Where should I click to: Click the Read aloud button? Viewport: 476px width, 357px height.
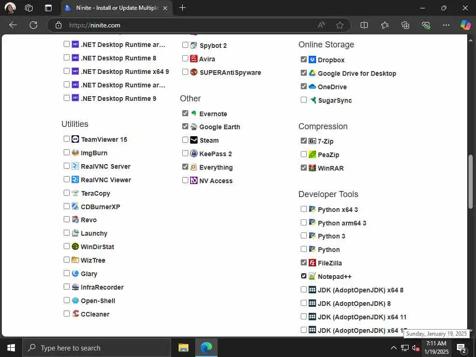[321, 25]
